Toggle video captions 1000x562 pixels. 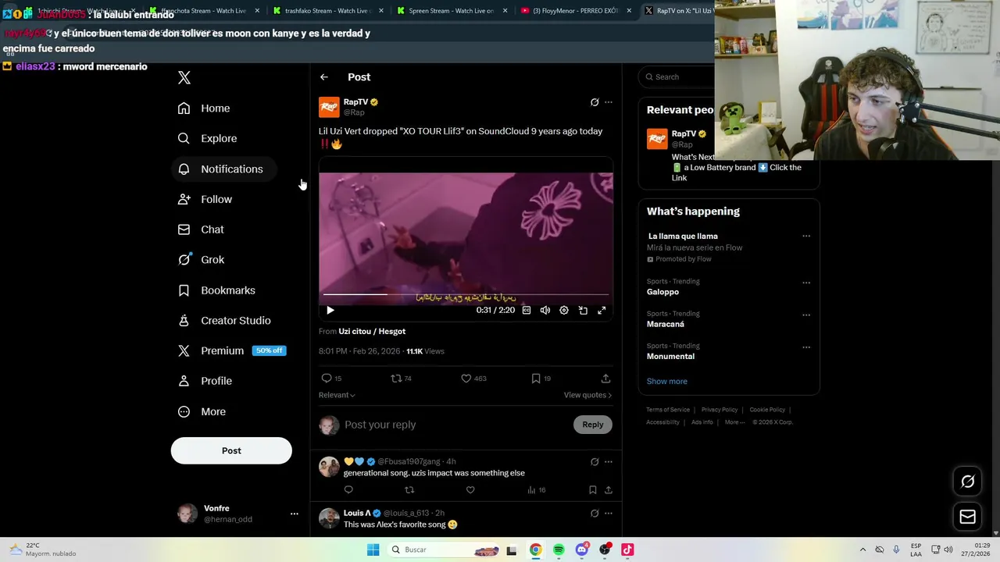click(527, 311)
